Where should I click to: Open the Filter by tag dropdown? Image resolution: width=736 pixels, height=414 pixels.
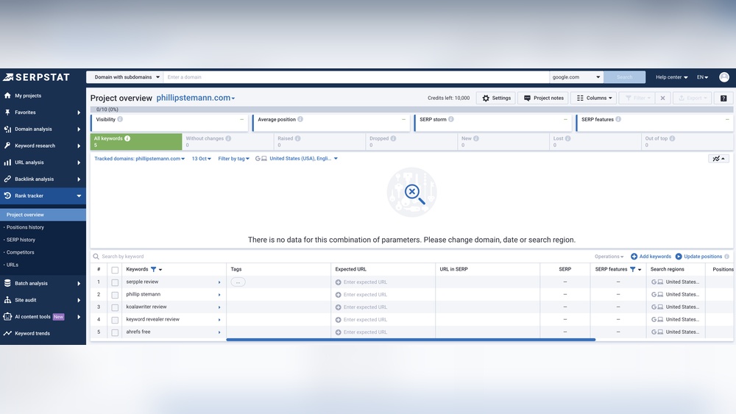click(x=234, y=159)
